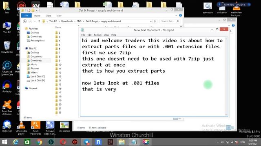Select Downloads in address bar breadcrumb
261x146 pixels.
[x=67, y=21]
